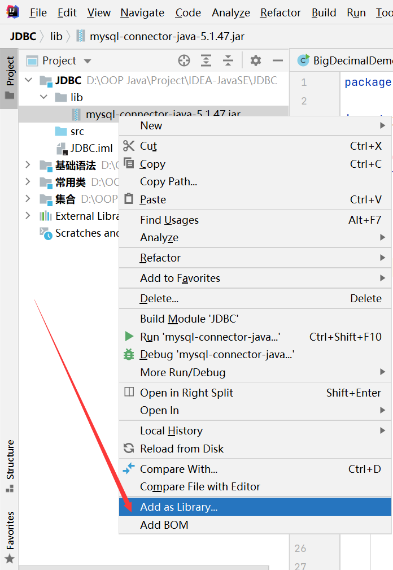Screen dimensions: 393x570
Task: Click the Copy icon in context menu
Action: click(x=129, y=163)
